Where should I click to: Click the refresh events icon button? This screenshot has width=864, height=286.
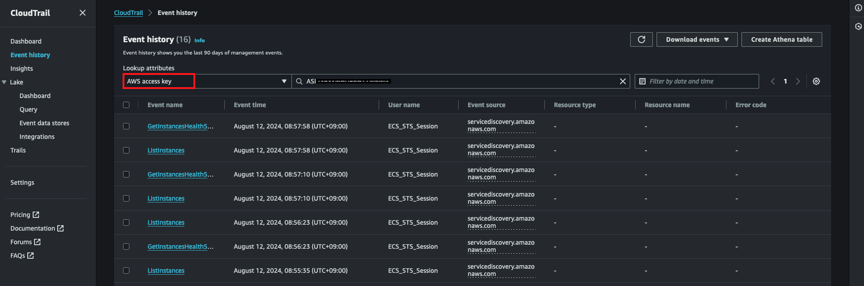[x=641, y=39]
